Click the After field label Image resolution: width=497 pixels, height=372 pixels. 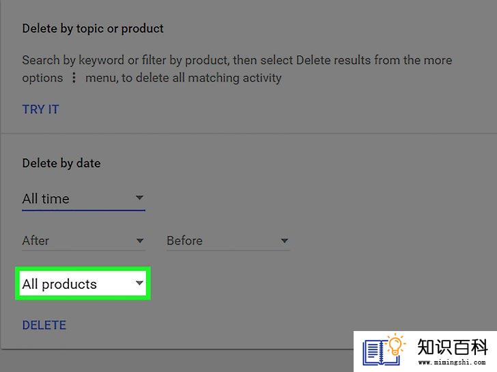[35, 241]
